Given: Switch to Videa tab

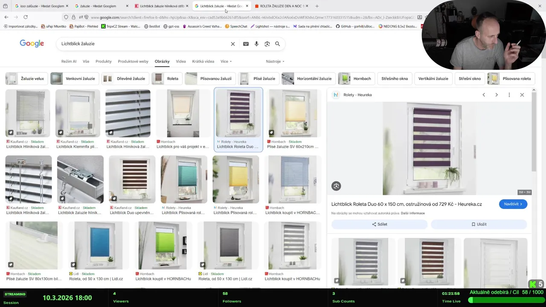Looking at the screenshot, I should tap(181, 61).
